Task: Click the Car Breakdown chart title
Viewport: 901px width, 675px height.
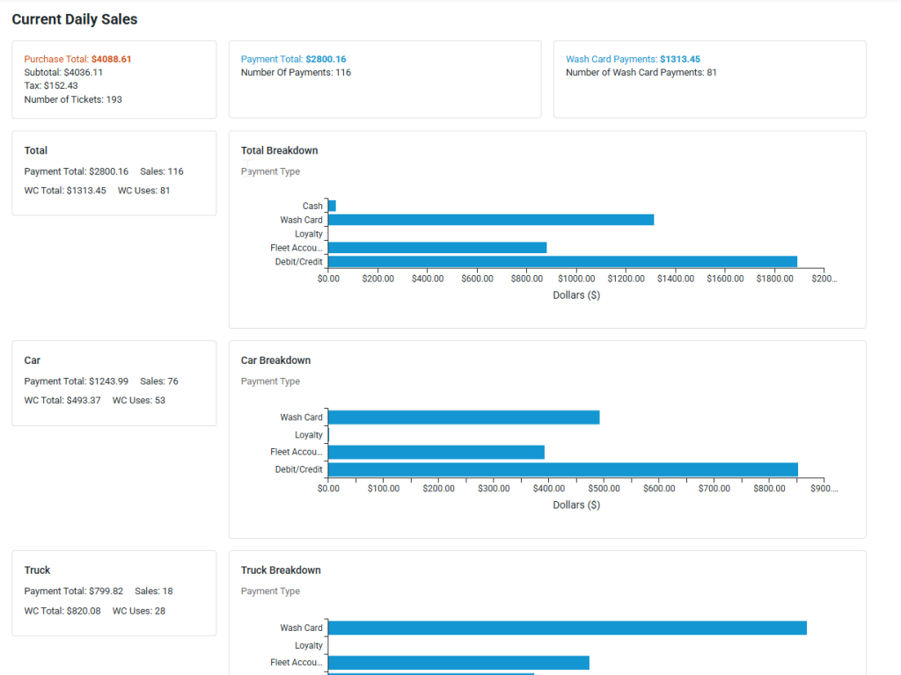Action: 275,360
